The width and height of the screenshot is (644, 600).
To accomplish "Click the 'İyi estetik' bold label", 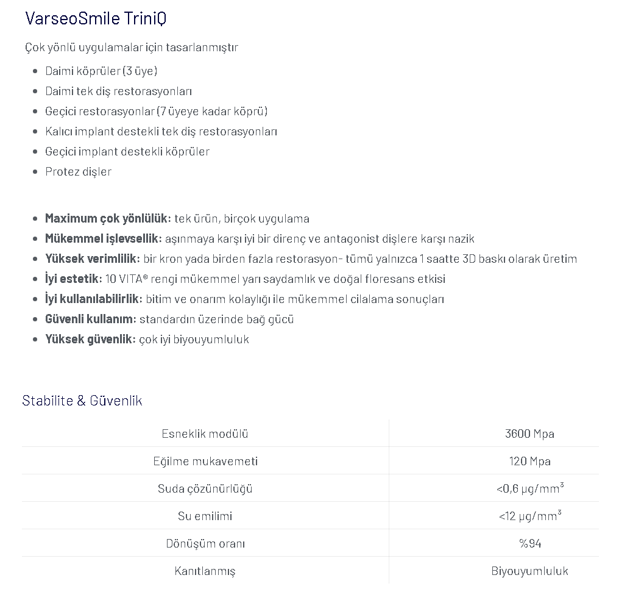I will [x=74, y=279].
